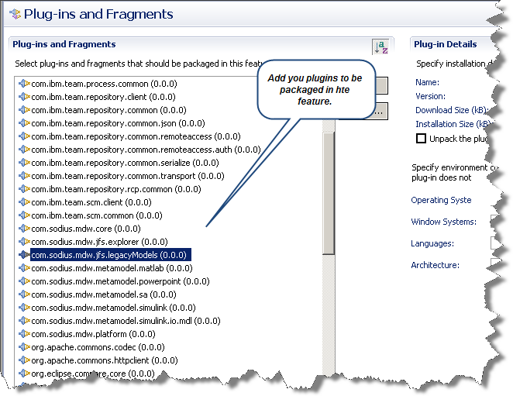Screen dimensions: 513x396
Task: Click the icon beside com.sodius.mdw.jfs.legacyModels
Action: tap(24, 255)
